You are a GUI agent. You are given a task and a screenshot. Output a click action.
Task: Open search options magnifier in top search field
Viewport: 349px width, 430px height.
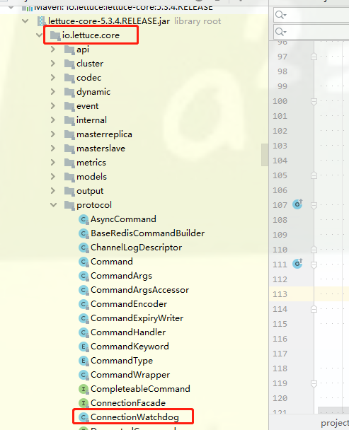pyautogui.click(x=280, y=15)
